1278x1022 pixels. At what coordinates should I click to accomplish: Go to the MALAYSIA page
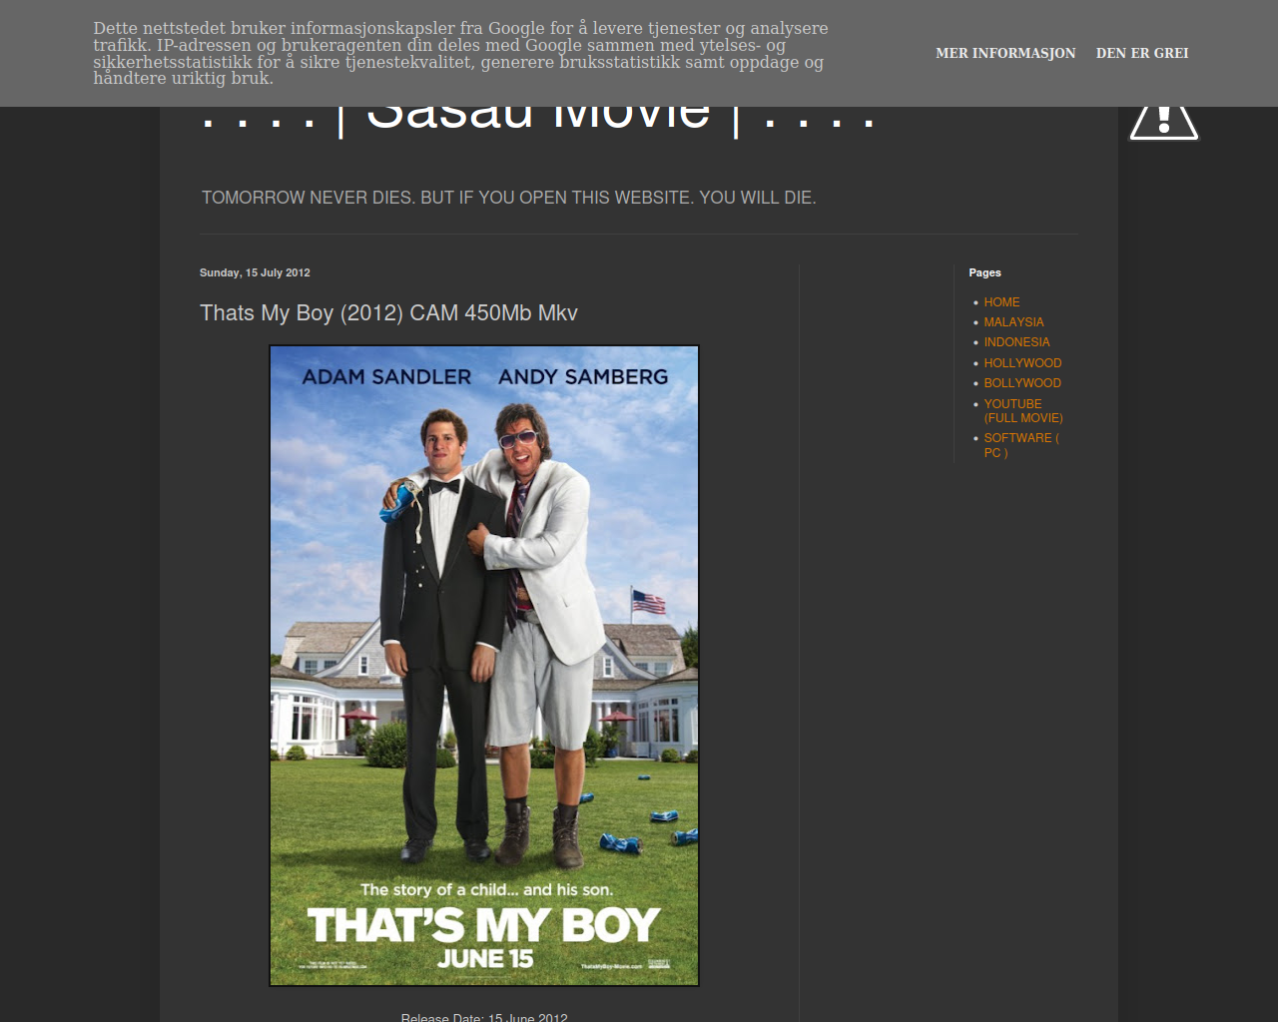[x=1013, y=322]
